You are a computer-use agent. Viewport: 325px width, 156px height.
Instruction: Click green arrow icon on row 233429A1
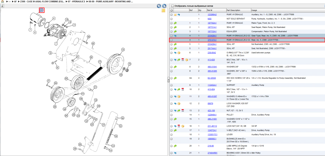(175, 44)
